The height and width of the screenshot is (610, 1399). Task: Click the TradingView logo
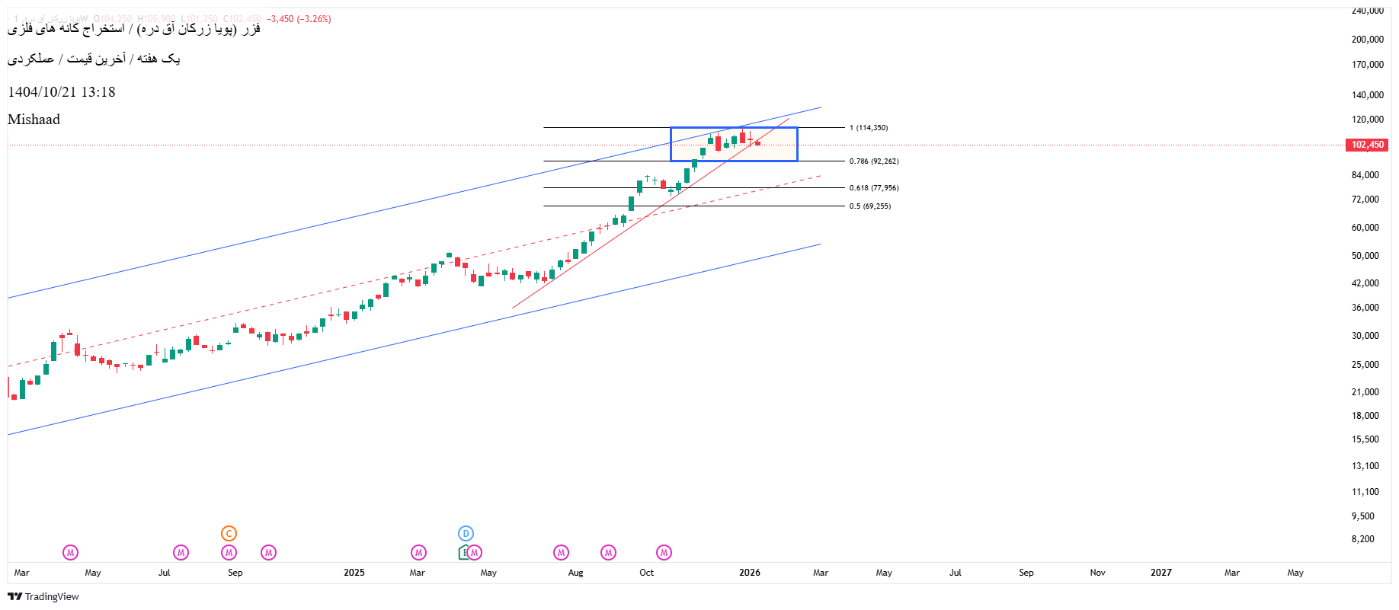43,596
